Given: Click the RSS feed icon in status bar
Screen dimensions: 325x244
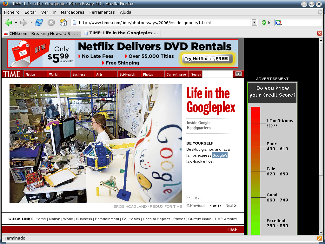Looking at the screenshot, I should (319, 238).
